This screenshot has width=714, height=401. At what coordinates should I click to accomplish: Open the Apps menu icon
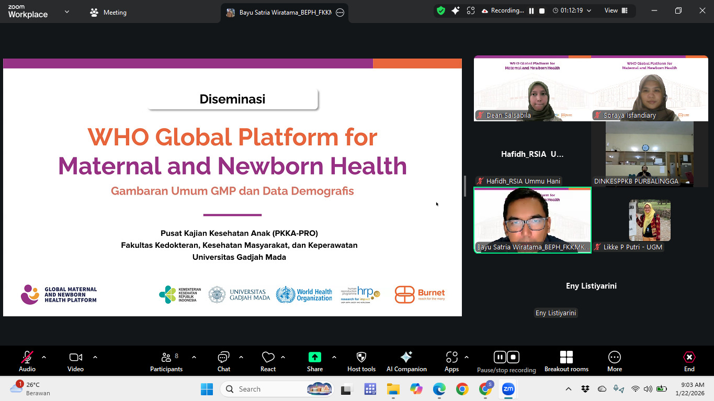click(451, 361)
